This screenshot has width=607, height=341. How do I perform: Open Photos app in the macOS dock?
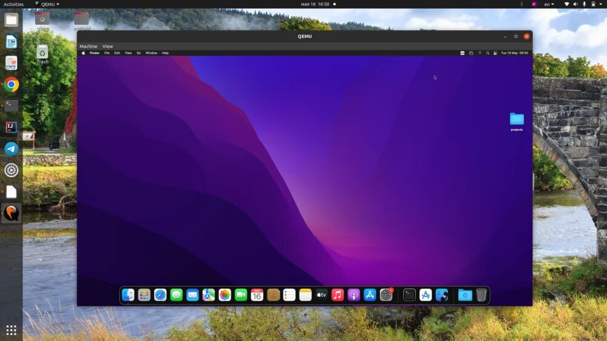[225, 295]
